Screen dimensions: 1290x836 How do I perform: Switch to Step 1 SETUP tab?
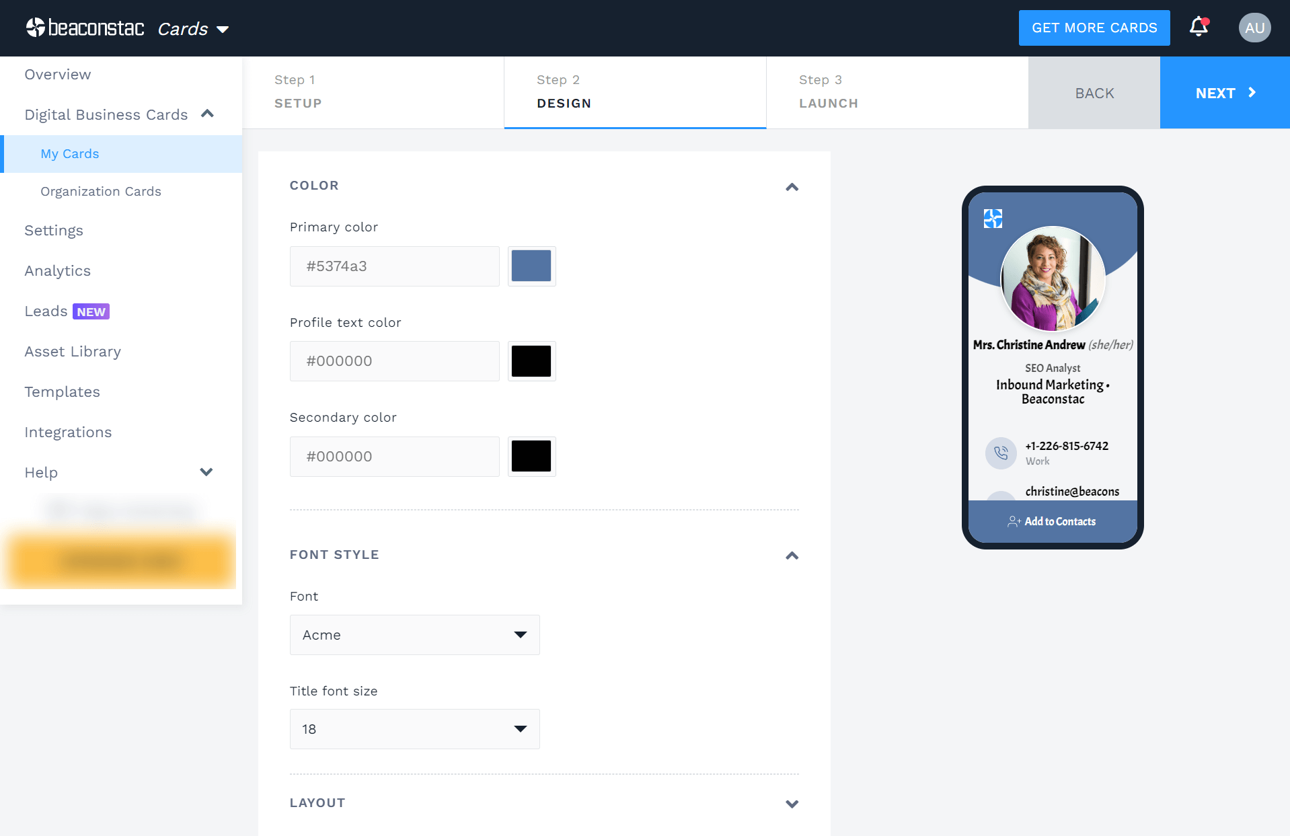pyautogui.click(x=373, y=92)
